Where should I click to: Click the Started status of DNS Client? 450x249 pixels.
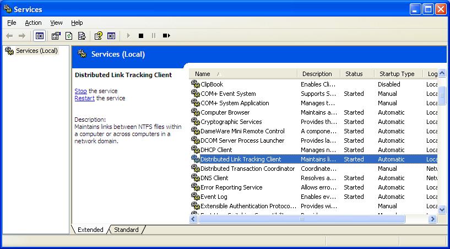point(354,178)
